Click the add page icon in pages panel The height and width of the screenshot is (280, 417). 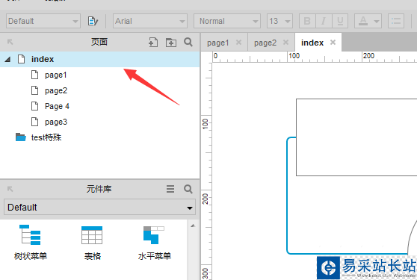pos(153,43)
